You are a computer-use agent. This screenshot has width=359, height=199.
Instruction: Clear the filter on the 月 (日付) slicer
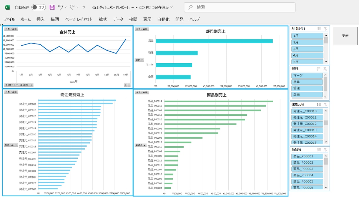pos(325,29)
